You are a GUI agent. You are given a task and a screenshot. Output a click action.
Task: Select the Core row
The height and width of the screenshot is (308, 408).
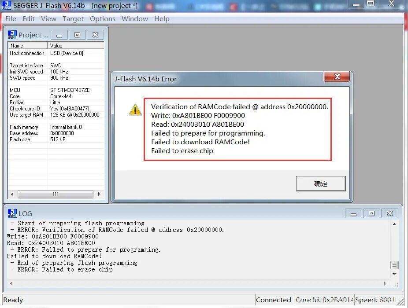(56, 96)
